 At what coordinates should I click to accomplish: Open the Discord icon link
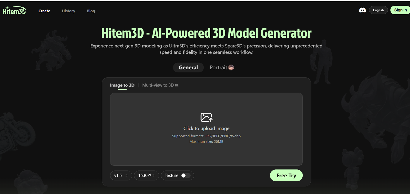pos(362,10)
